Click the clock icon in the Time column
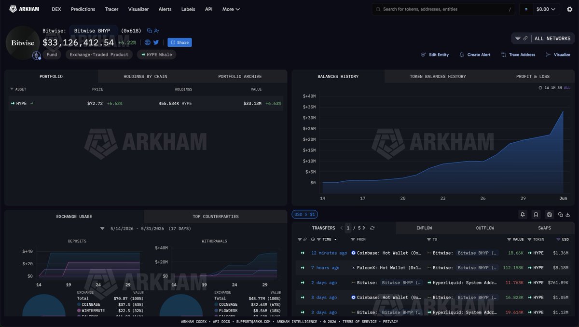The width and height of the screenshot is (579, 327). (313, 239)
